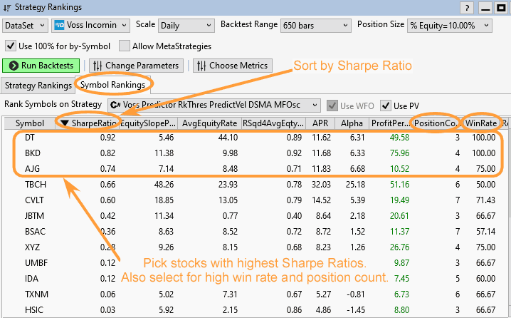The image size is (511, 318).
Task: Click the descending sort arrow on SharpeRatio
Action: tap(65, 123)
